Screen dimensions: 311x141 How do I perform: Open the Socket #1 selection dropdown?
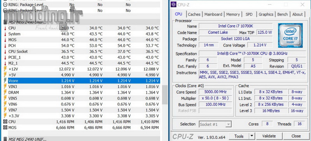215,124
